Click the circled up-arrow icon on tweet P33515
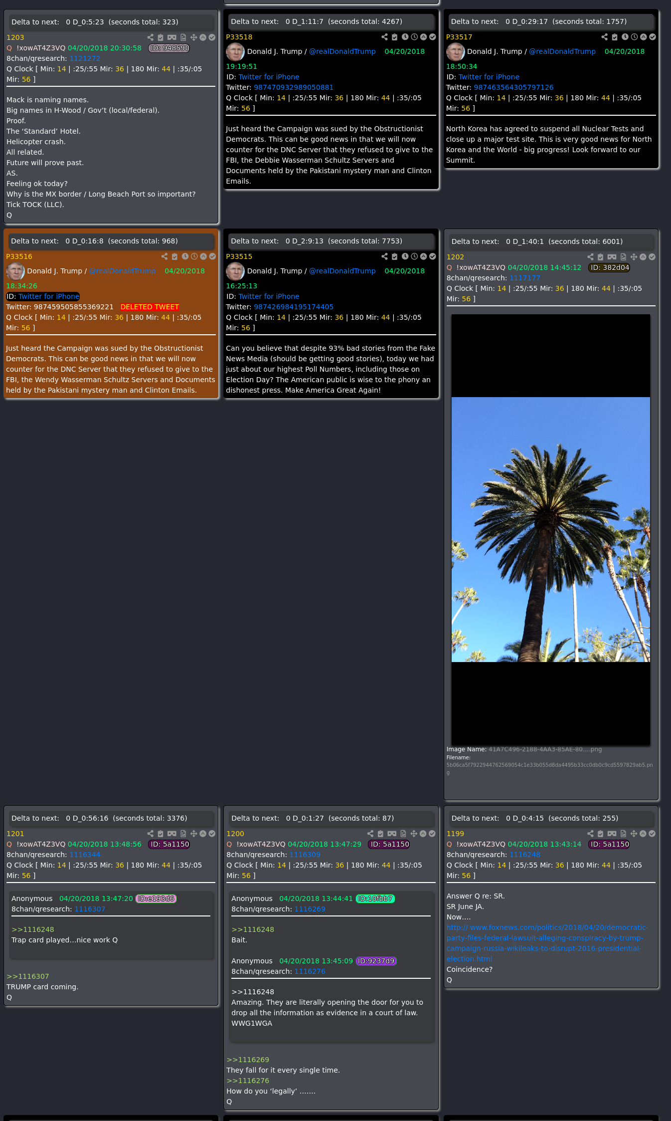 423,256
